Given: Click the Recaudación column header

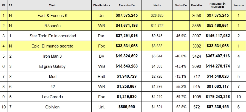Looking at the screenshot, I should tap(127, 5).
